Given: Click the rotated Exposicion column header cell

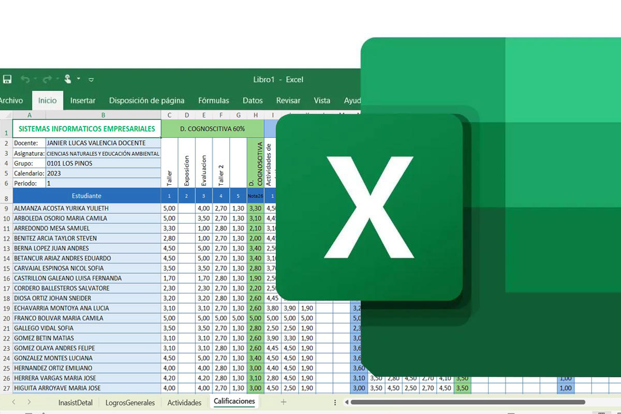Looking at the screenshot, I should [x=187, y=163].
